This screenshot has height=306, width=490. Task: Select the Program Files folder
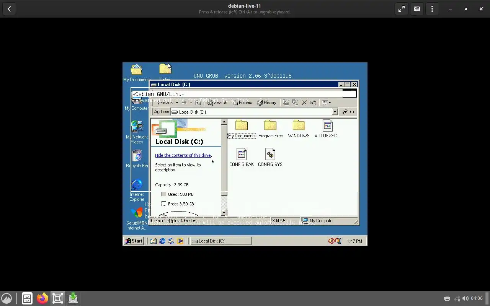click(x=270, y=129)
